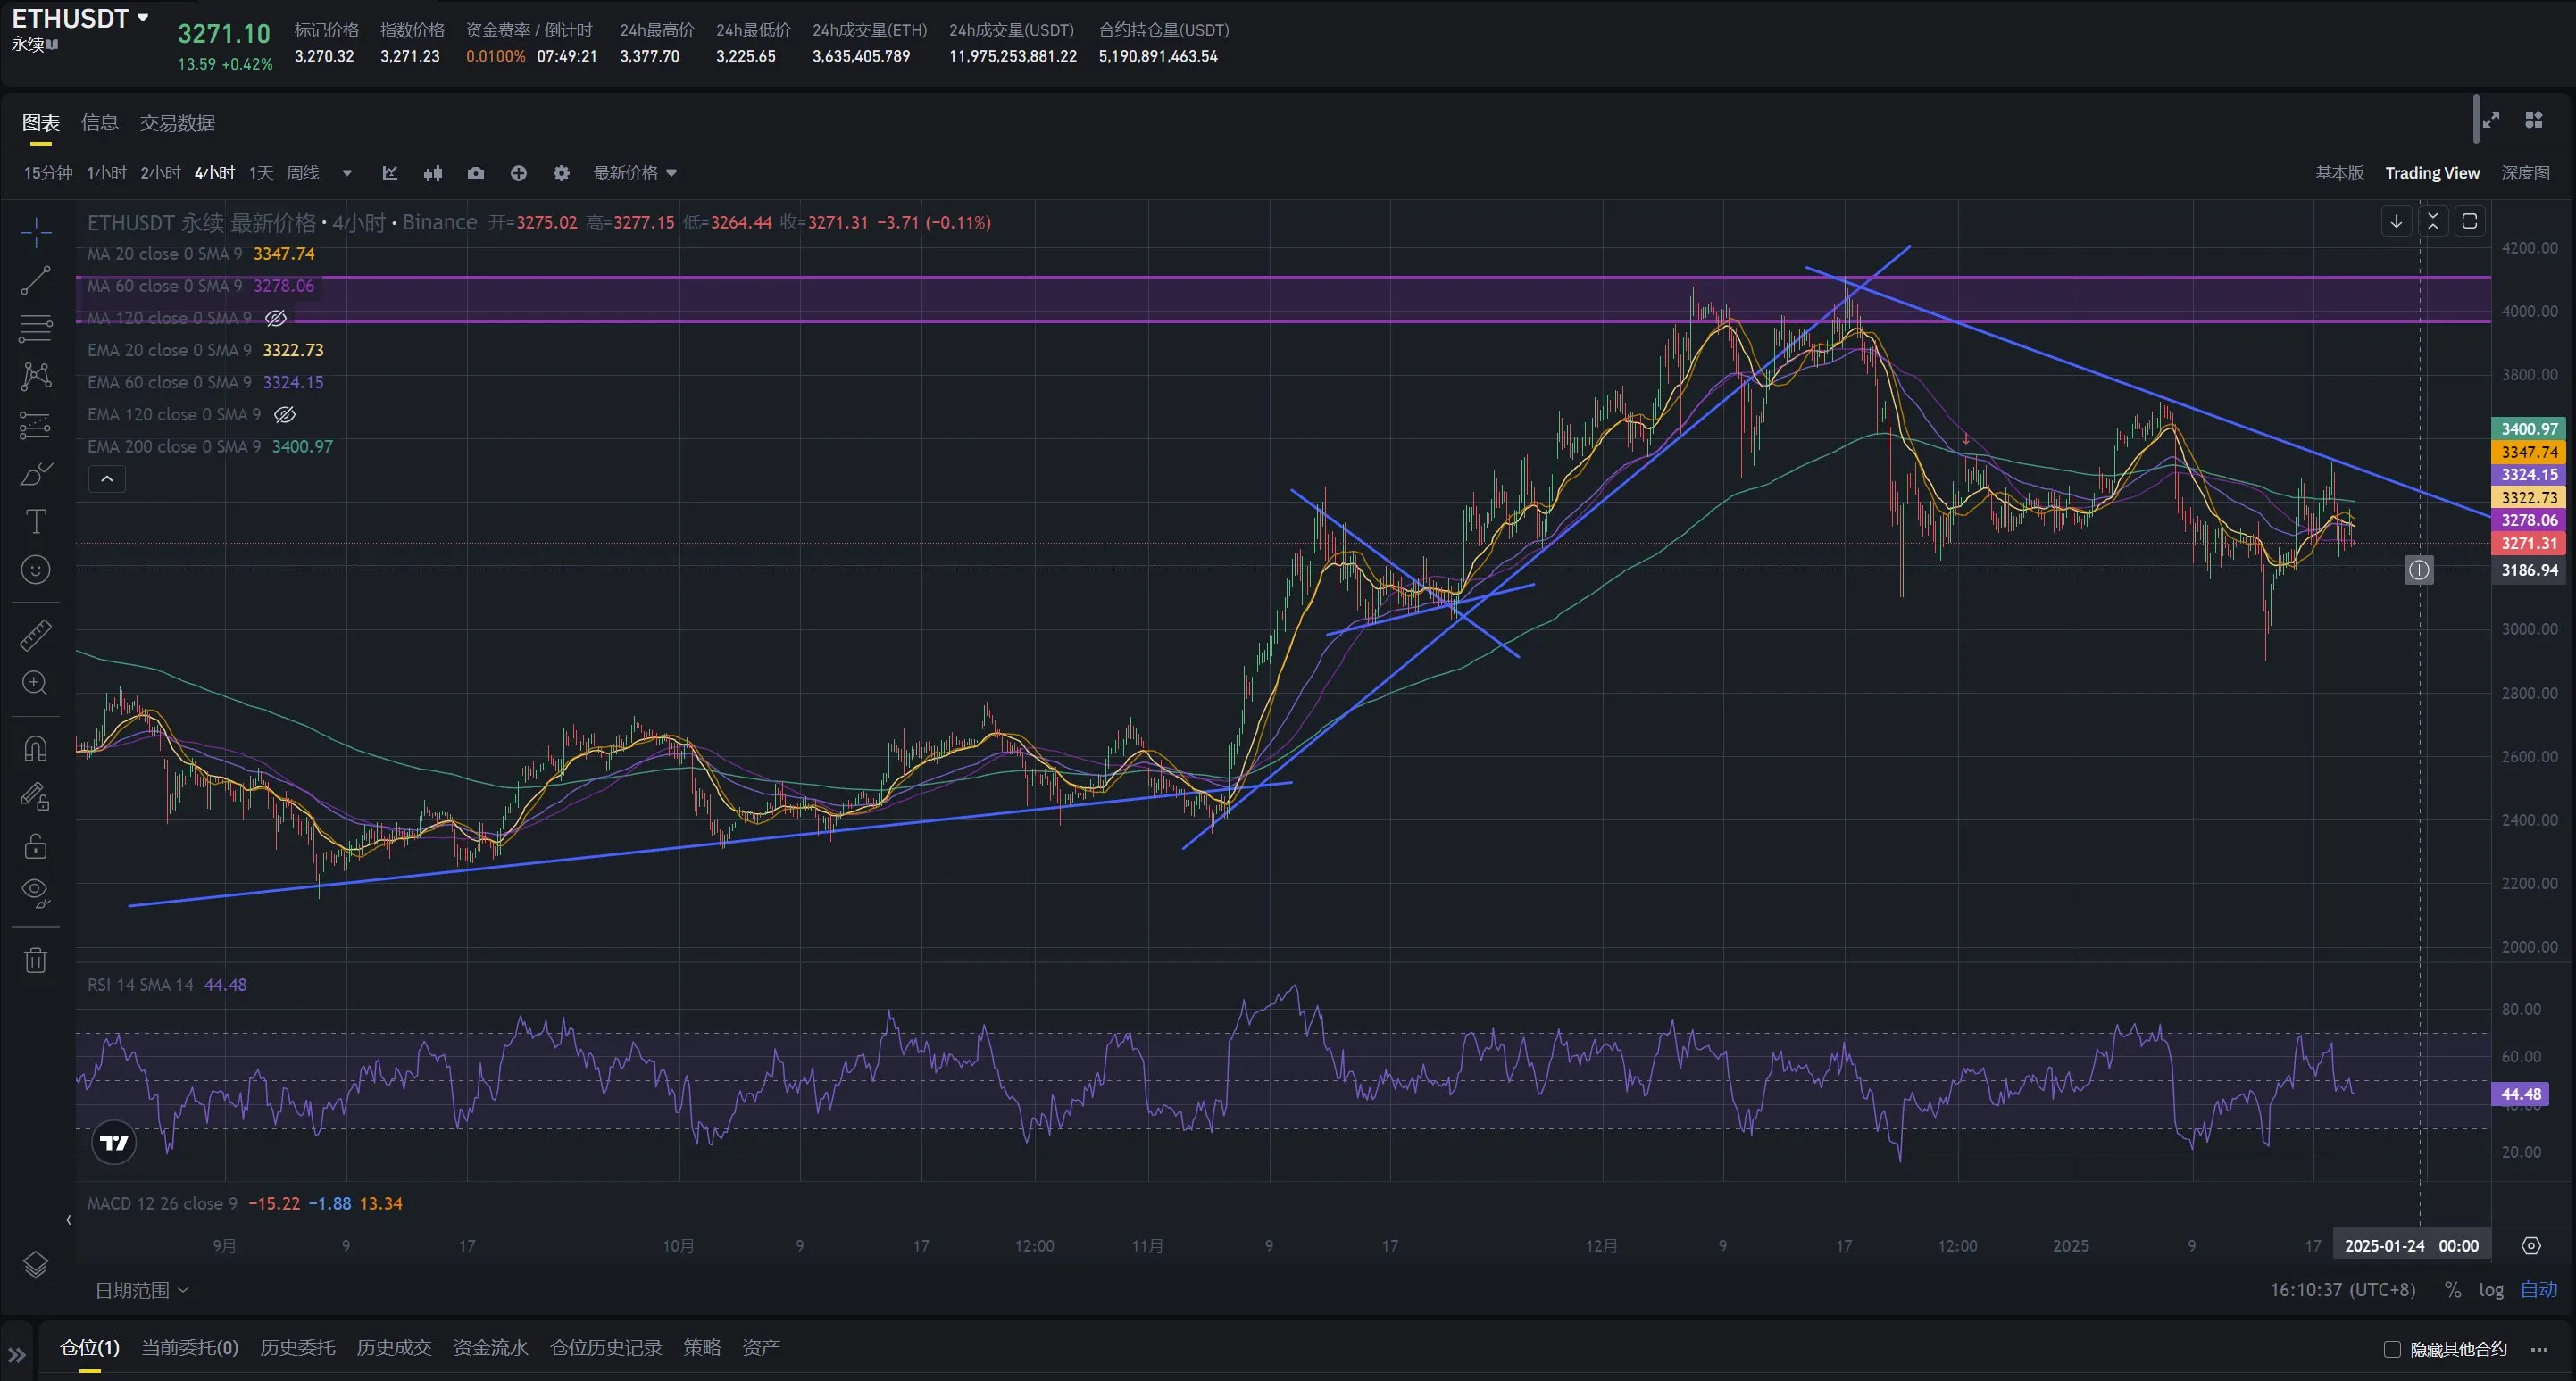Viewport: 2576px width, 1381px height.
Task: Open 仓位(1) positions tab
Action: pyautogui.click(x=90, y=1347)
